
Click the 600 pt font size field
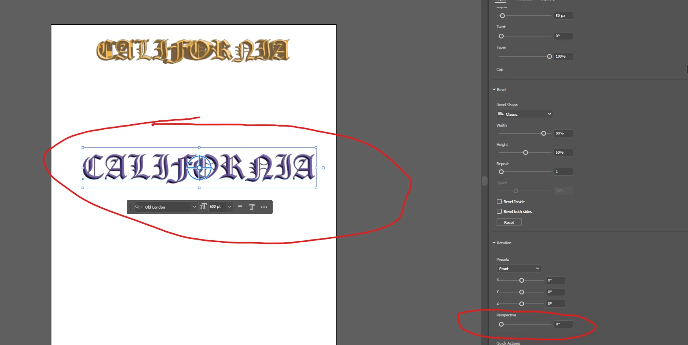[217, 207]
